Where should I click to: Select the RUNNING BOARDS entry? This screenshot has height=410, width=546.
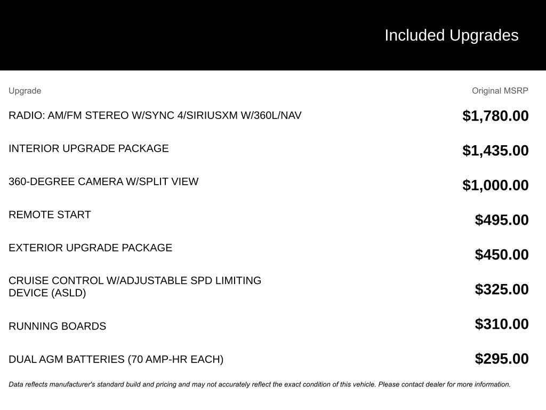coord(58,326)
